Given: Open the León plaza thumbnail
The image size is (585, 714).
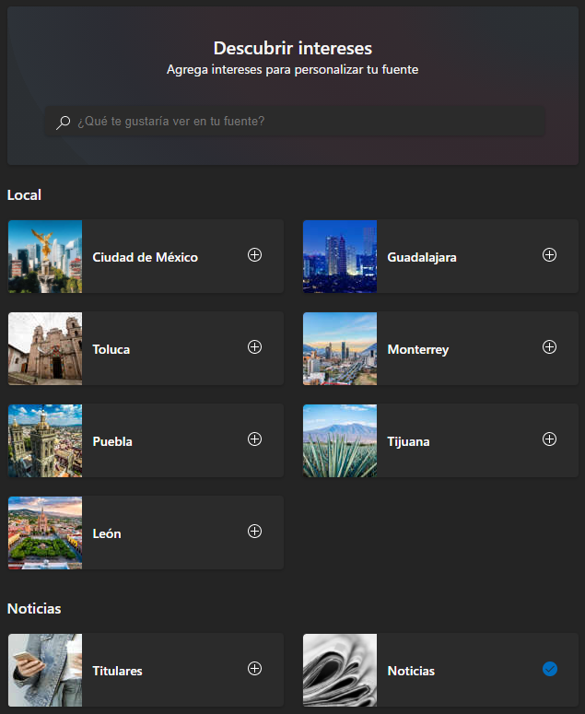Looking at the screenshot, I should coord(45,533).
